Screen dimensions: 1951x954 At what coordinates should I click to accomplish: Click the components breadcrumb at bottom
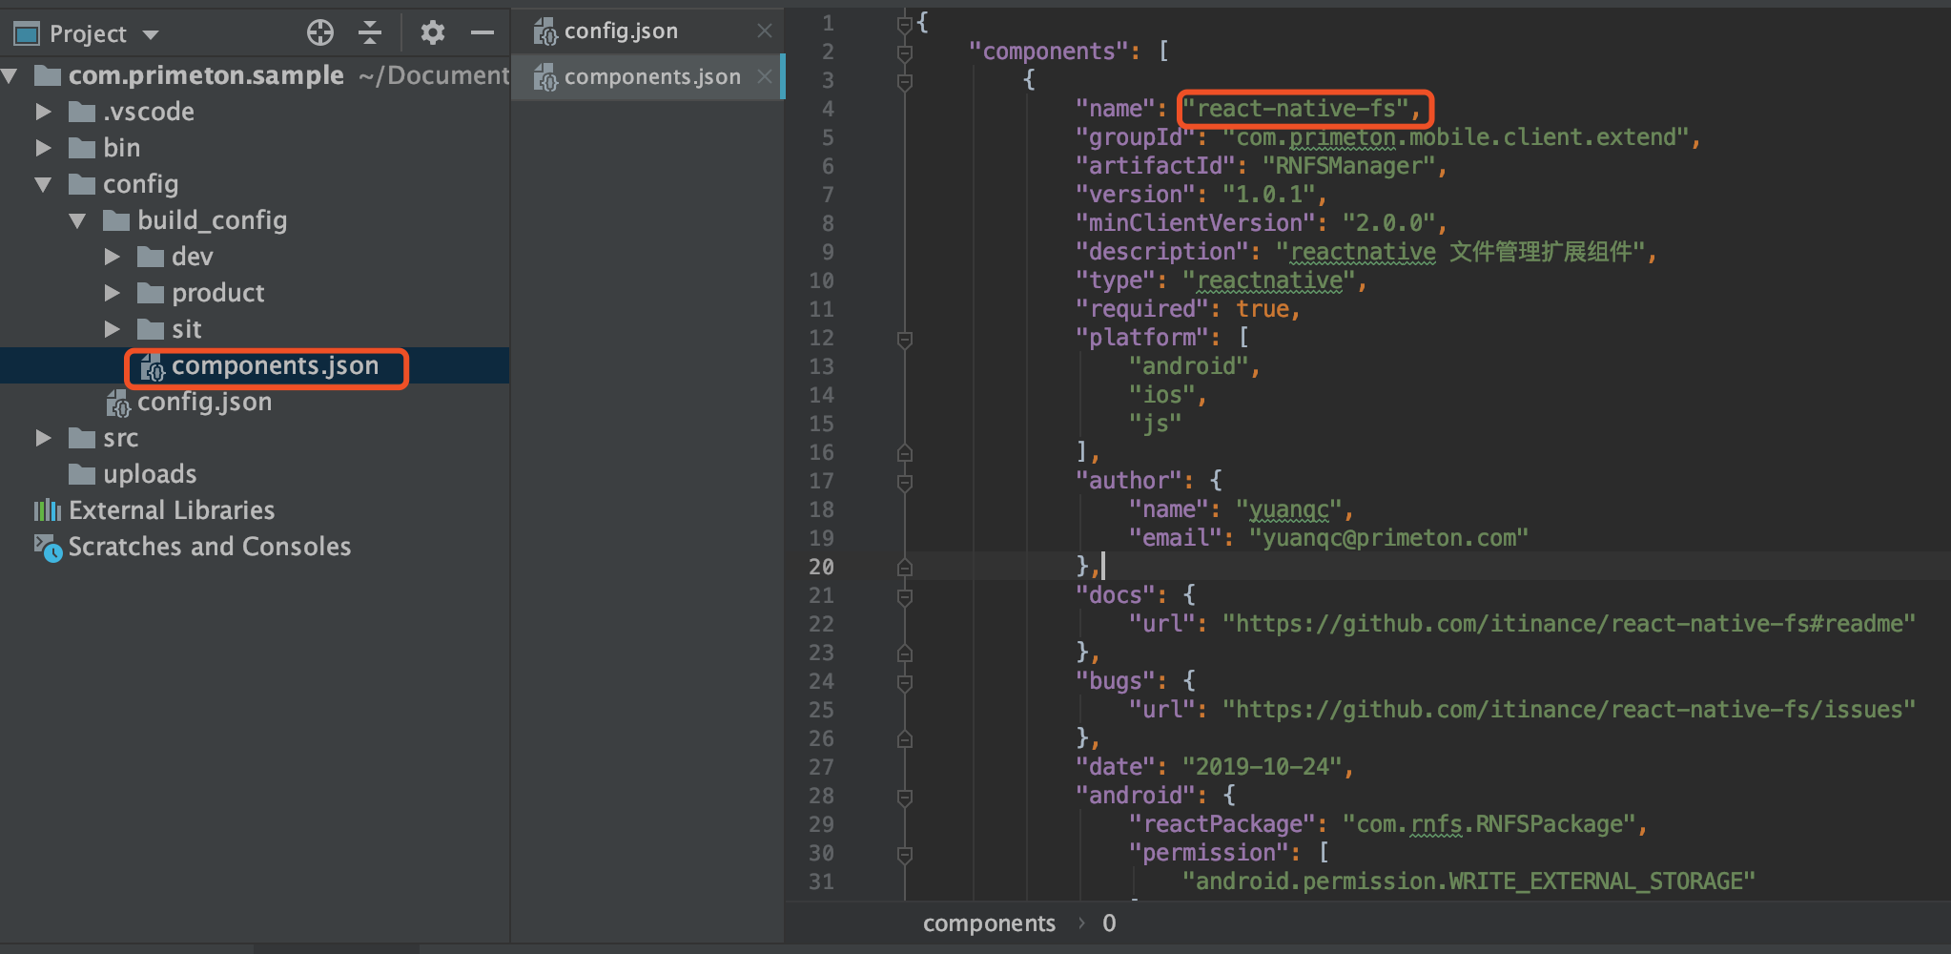click(989, 923)
